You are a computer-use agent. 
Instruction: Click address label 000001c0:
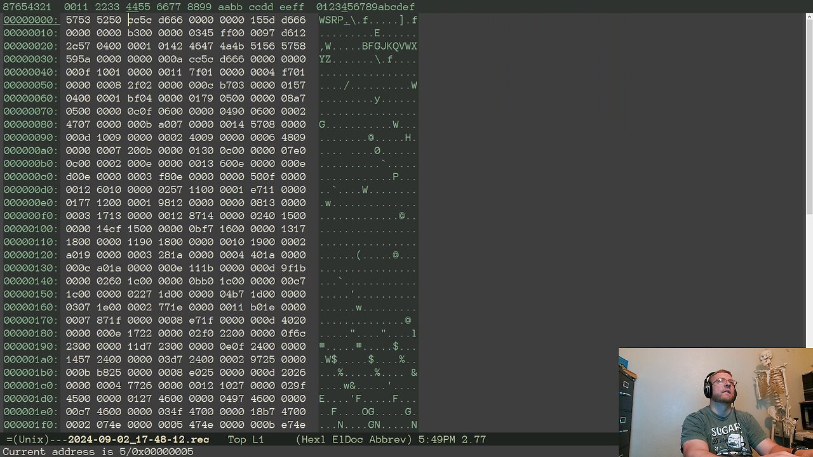pyautogui.click(x=30, y=386)
